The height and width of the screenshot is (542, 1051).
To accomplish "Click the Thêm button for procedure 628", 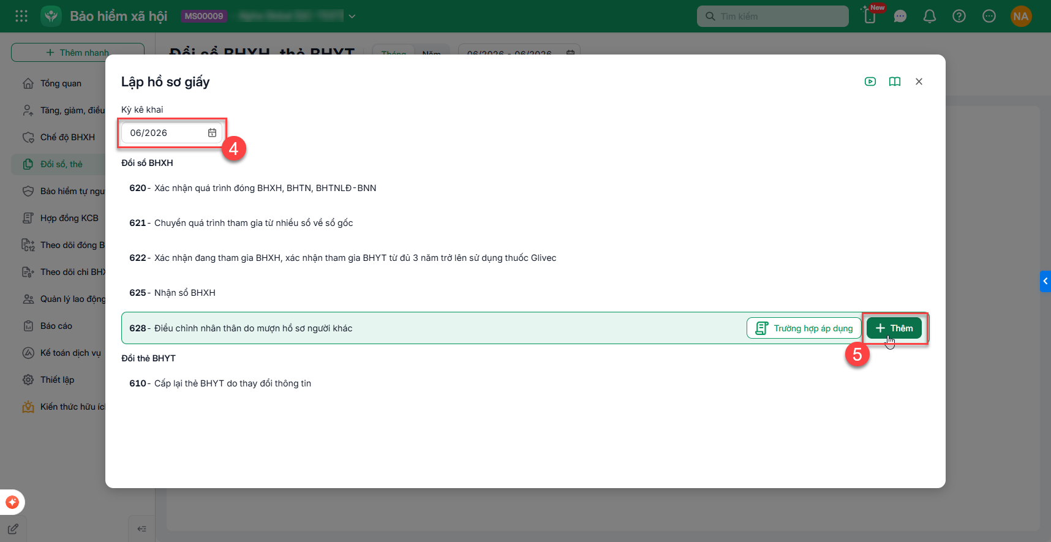I will tap(894, 328).
